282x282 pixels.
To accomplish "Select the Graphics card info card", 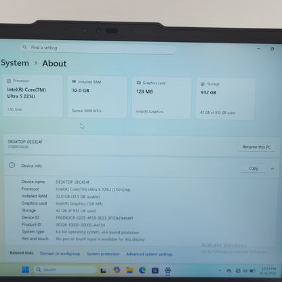I will (161, 98).
